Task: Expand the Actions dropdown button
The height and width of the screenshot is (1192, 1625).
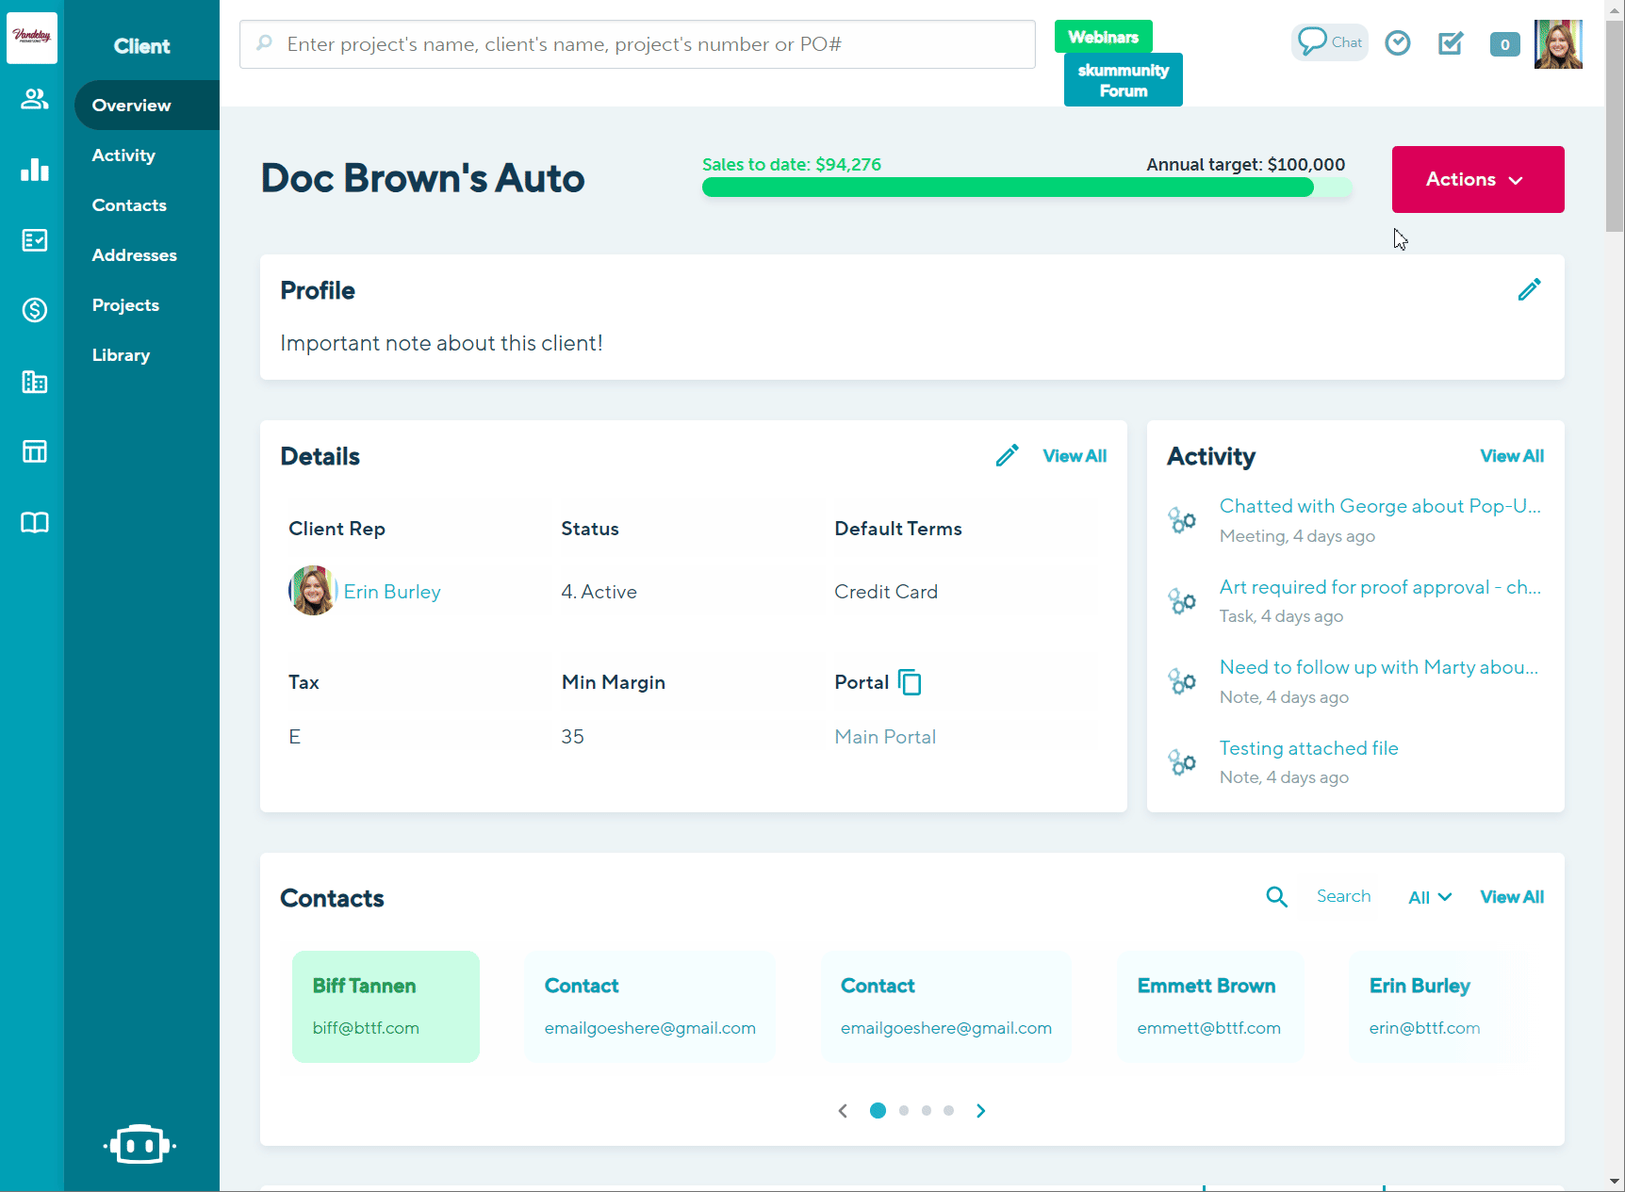Action: 1477,179
